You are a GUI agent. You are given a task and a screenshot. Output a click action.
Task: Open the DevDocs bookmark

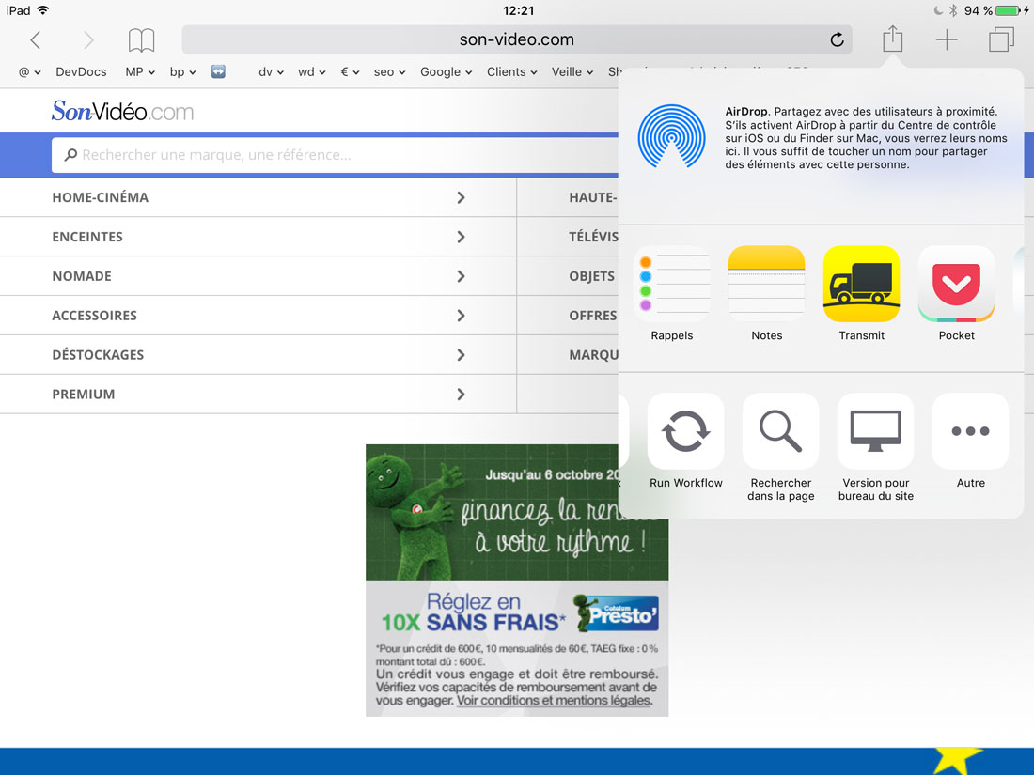[81, 71]
